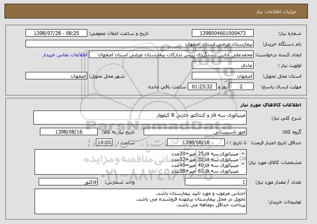Image resolution: width=317 pixels, height=224 pixels.
Task: Select the announcement date field 1398/07/28 - 08:25
Action: (x=56, y=33)
